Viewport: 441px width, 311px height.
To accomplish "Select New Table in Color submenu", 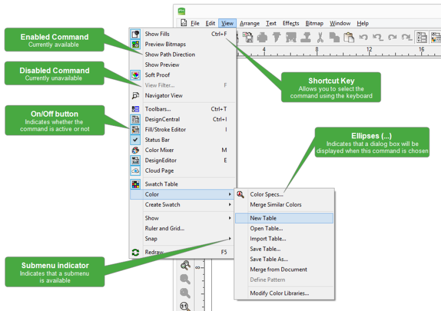I will [x=263, y=218].
